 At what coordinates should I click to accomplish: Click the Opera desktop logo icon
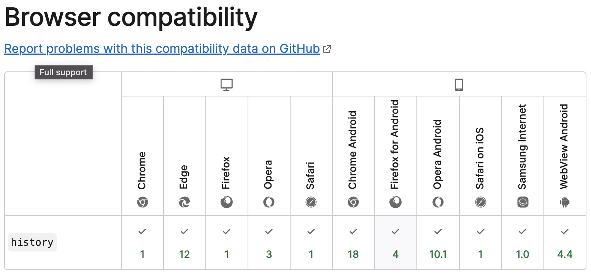(269, 202)
